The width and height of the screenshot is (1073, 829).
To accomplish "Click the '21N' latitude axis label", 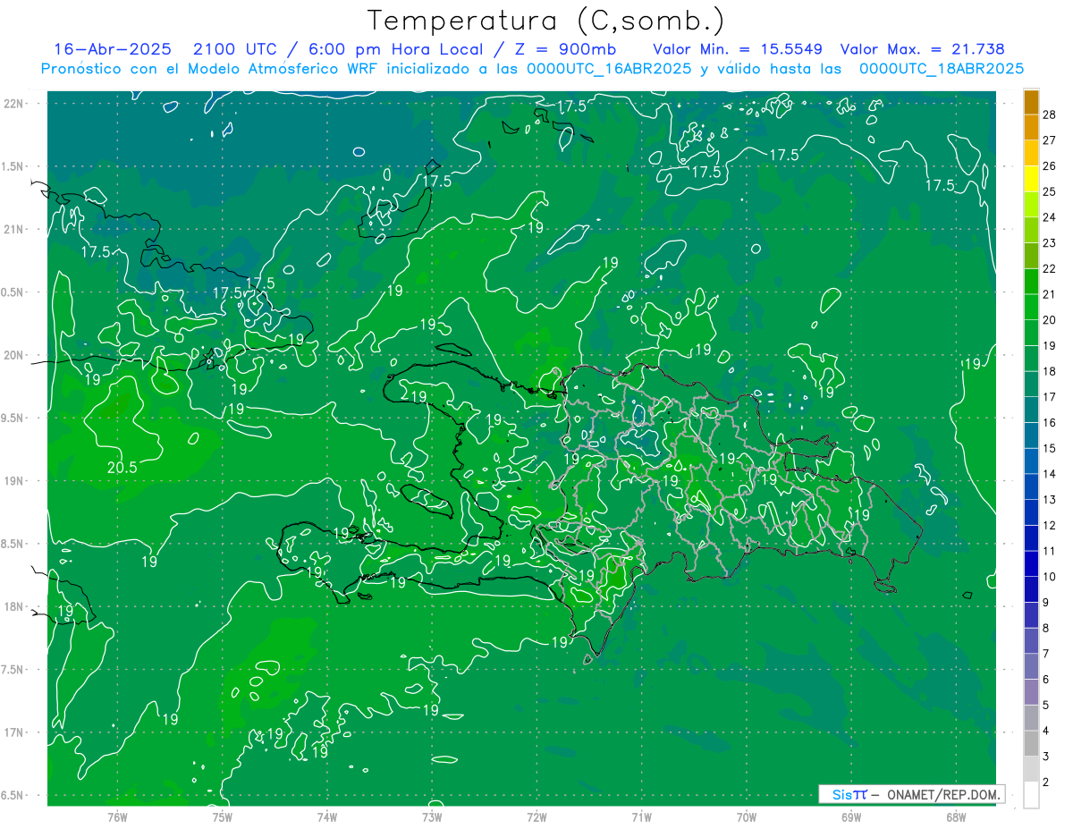I will 12,229.
